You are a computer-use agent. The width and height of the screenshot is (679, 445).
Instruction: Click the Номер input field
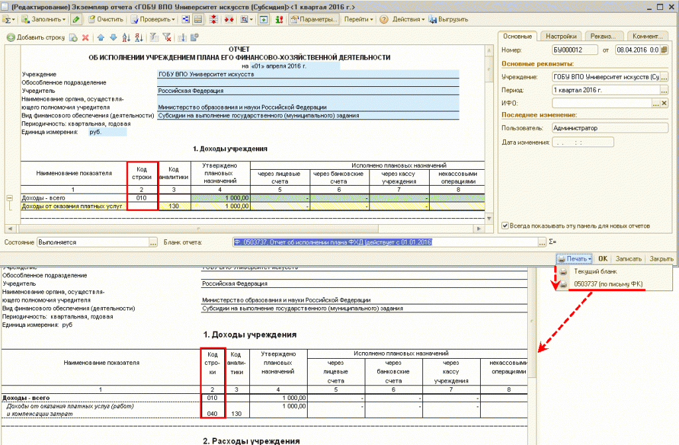pyautogui.click(x=574, y=50)
